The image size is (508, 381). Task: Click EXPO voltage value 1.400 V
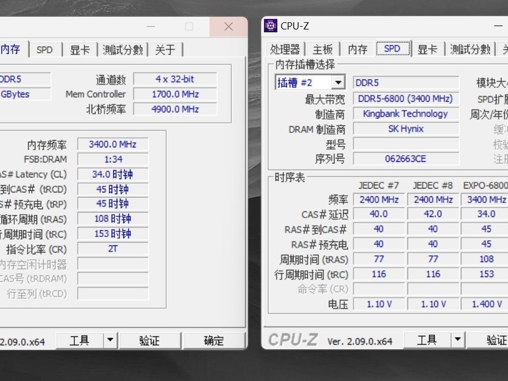point(485,304)
